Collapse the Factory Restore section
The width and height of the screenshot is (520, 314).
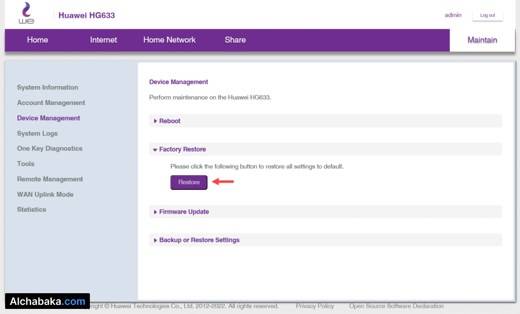click(x=182, y=150)
